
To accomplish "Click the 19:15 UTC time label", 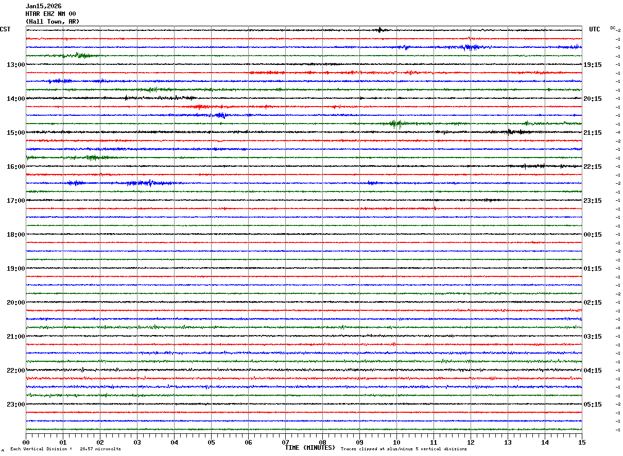I will [x=592, y=65].
